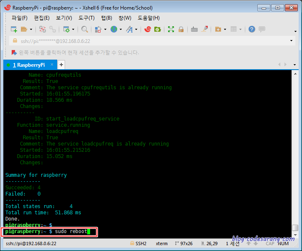Open the 도움말(H) menu
Image resolution: width=302 pixels, height=251 pixels.
coord(148,18)
